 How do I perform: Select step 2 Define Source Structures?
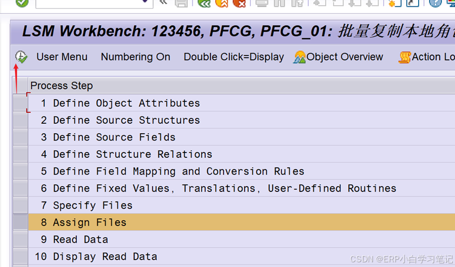coord(241,120)
